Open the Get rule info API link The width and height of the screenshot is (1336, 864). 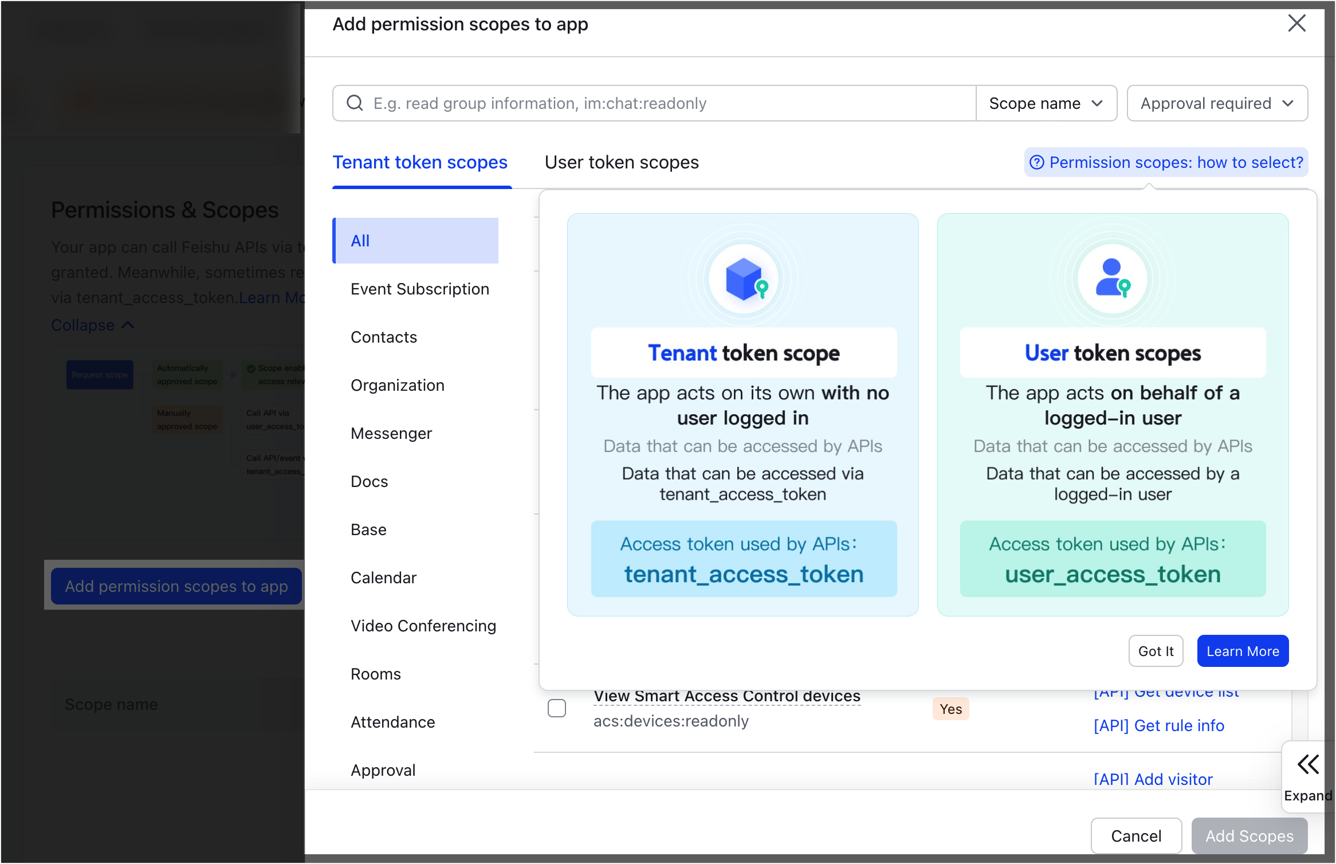[x=1159, y=725]
